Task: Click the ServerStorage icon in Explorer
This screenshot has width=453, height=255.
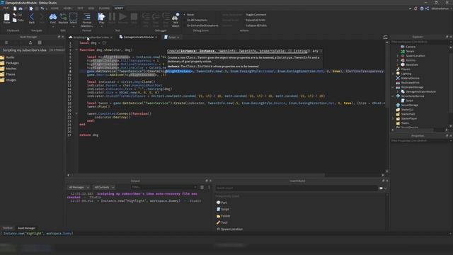Action: point(398,105)
